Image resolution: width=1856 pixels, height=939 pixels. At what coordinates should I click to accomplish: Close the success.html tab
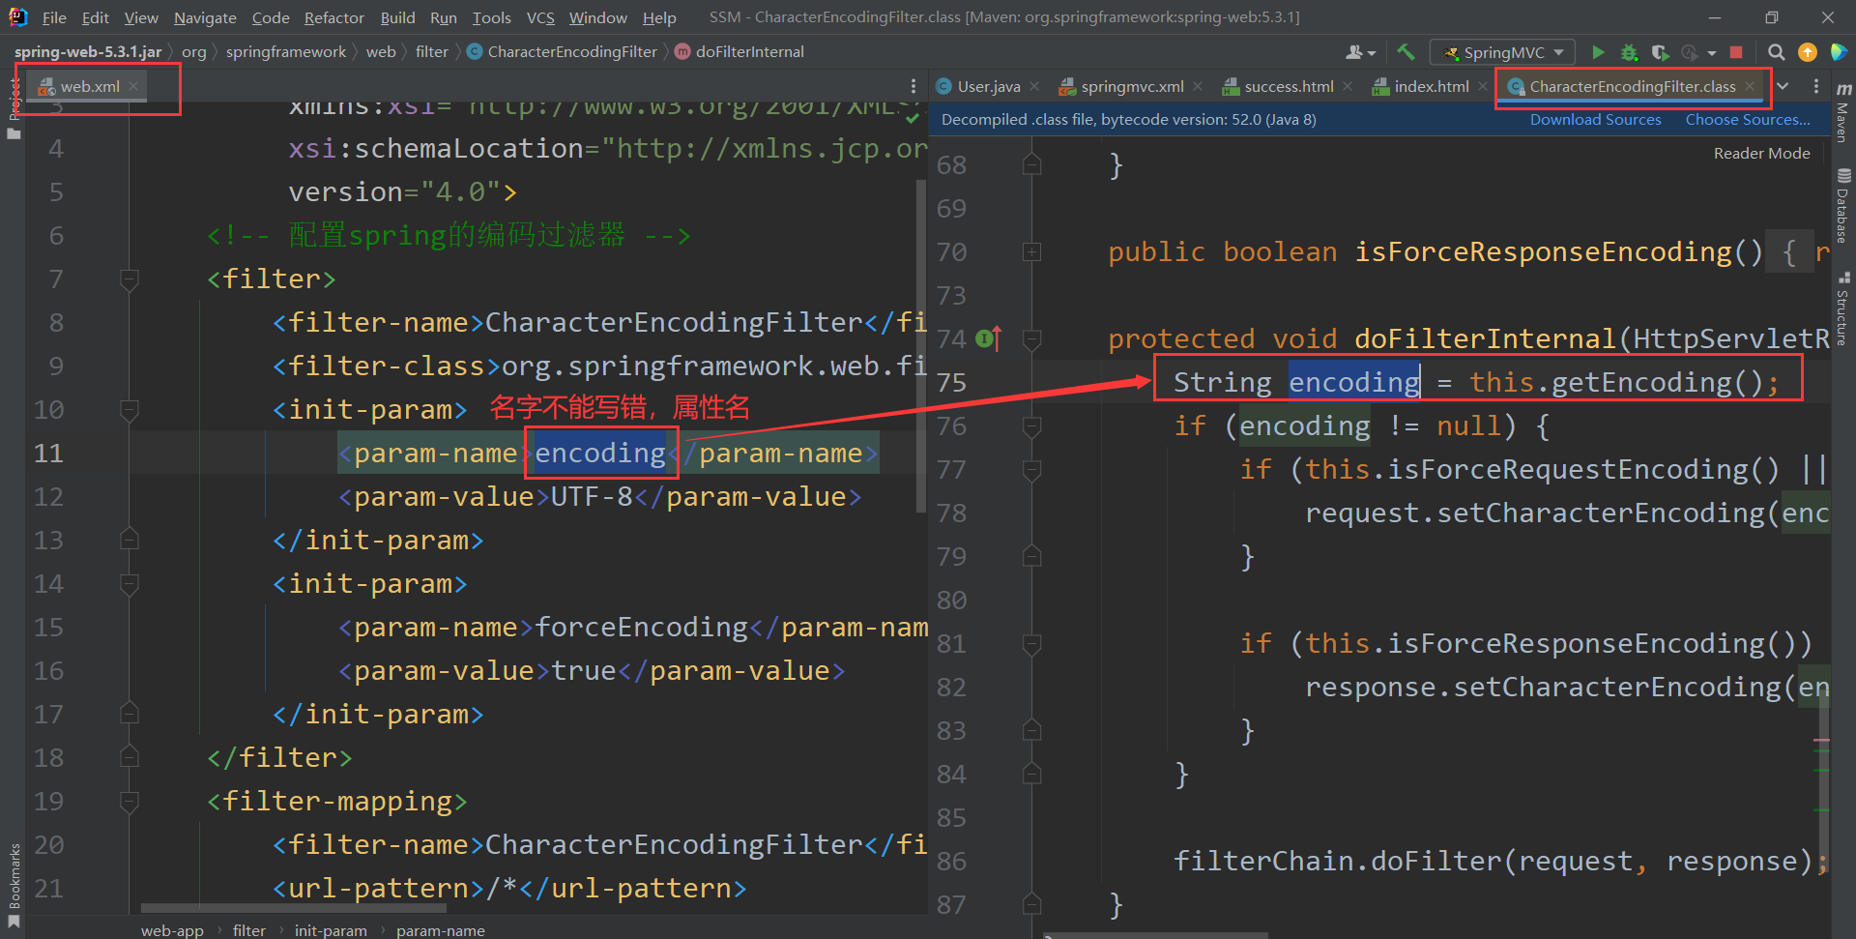click(1348, 86)
